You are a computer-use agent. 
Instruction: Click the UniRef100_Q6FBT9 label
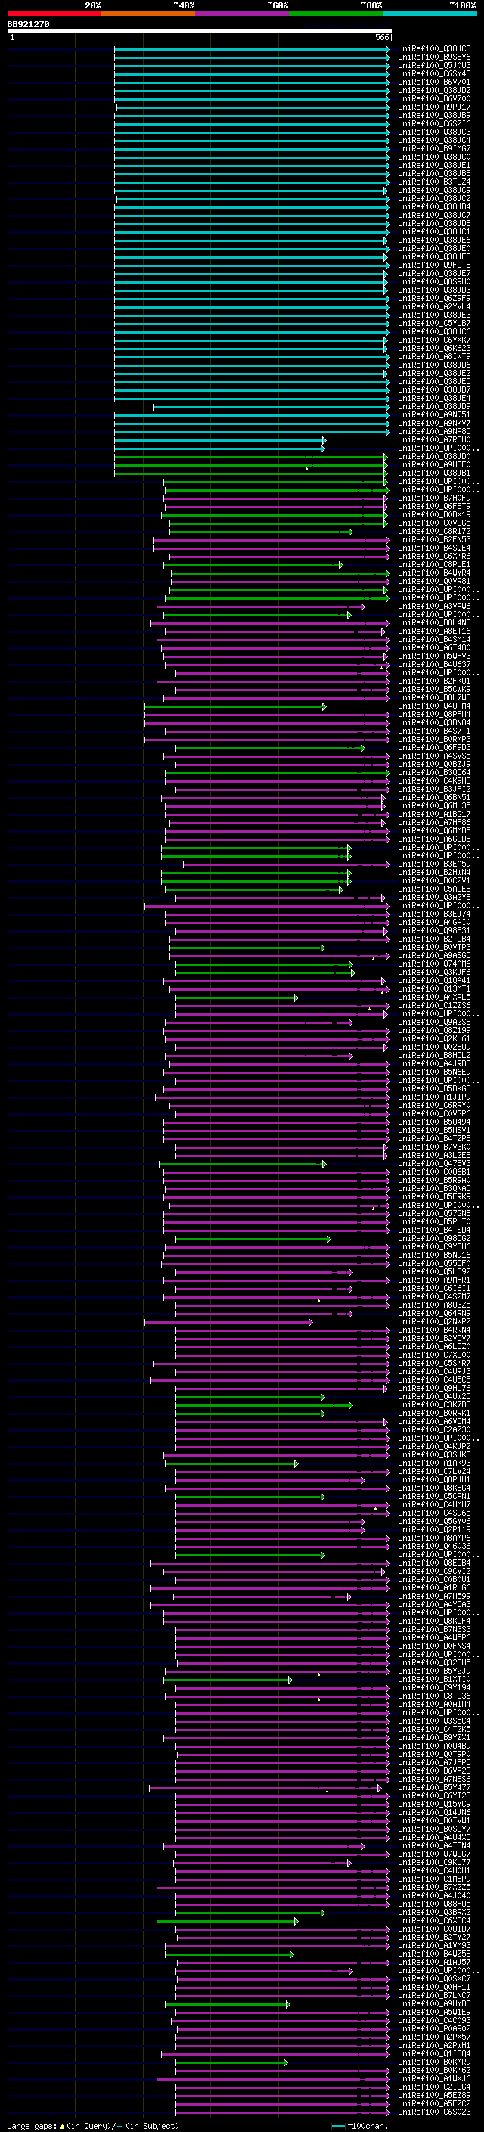pyautogui.click(x=433, y=507)
